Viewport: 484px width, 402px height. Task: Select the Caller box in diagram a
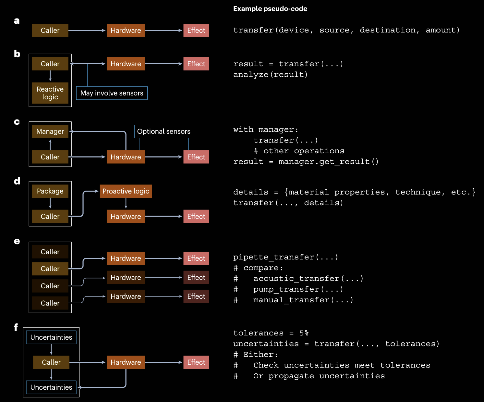[50, 31]
